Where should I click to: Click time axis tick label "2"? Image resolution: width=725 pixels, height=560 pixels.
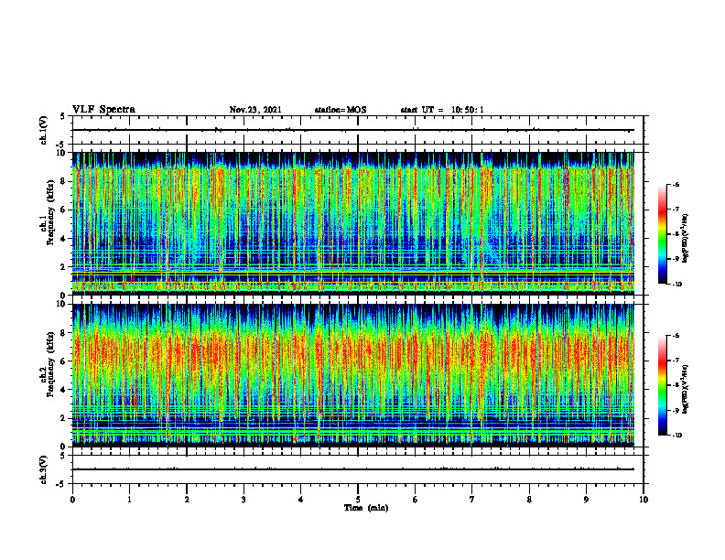tap(187, 500)
